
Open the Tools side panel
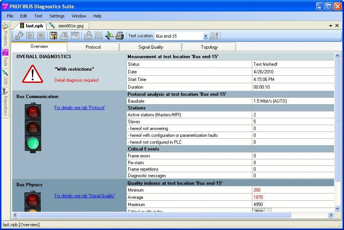tap(5, 58)
